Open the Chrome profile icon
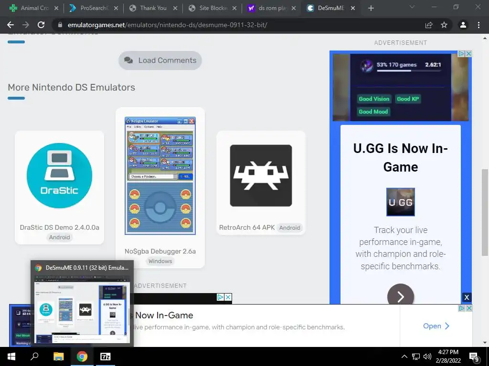The image size is (489, 366). click(x=463, y=25)
